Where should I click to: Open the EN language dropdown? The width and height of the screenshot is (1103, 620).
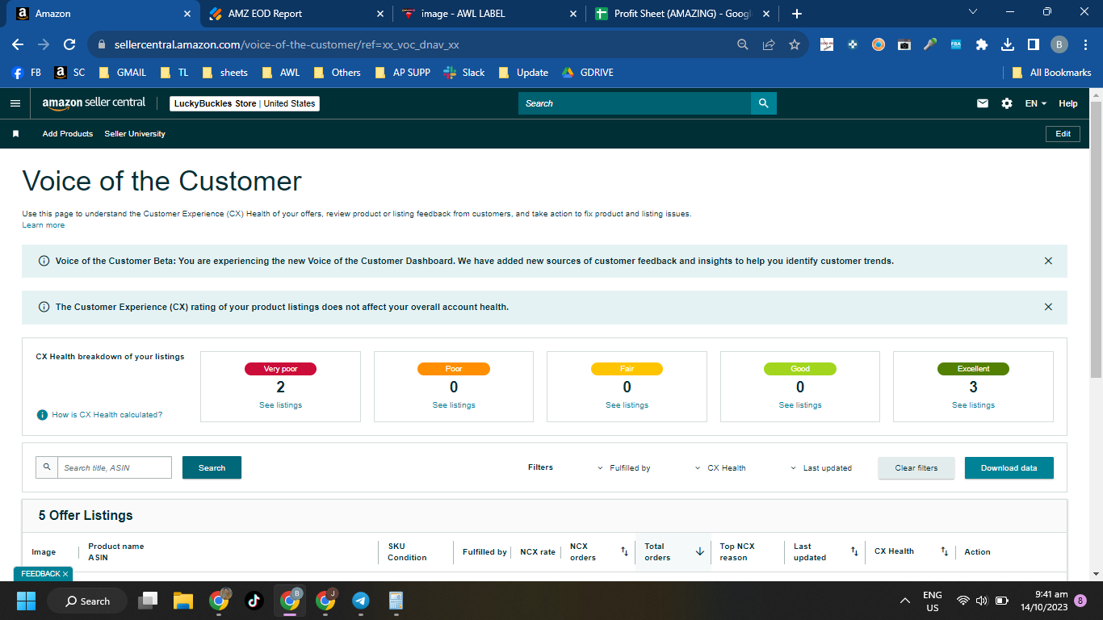(1035, 103)
